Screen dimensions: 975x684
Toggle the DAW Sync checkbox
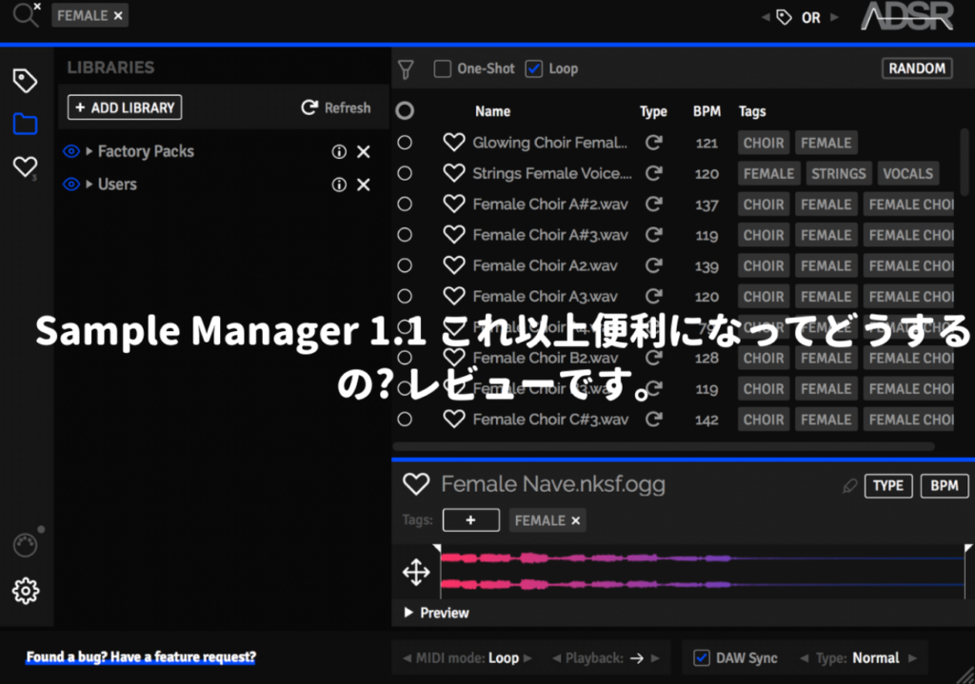pos(702,657)
